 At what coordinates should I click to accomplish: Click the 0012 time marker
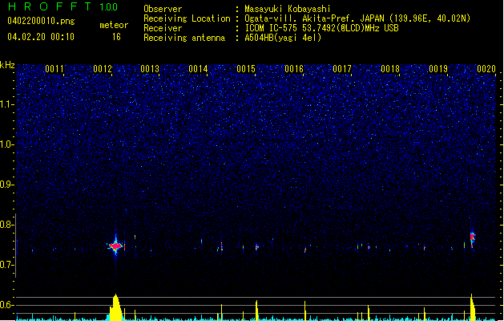click(103, 69)
